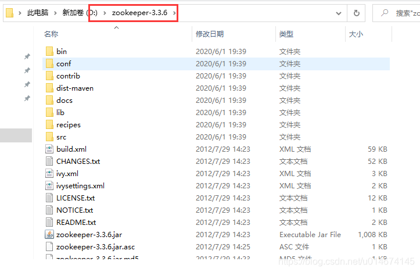Click the ASC 文件 type cell
This screenshot has width=420, height=272.
point(294,247)
